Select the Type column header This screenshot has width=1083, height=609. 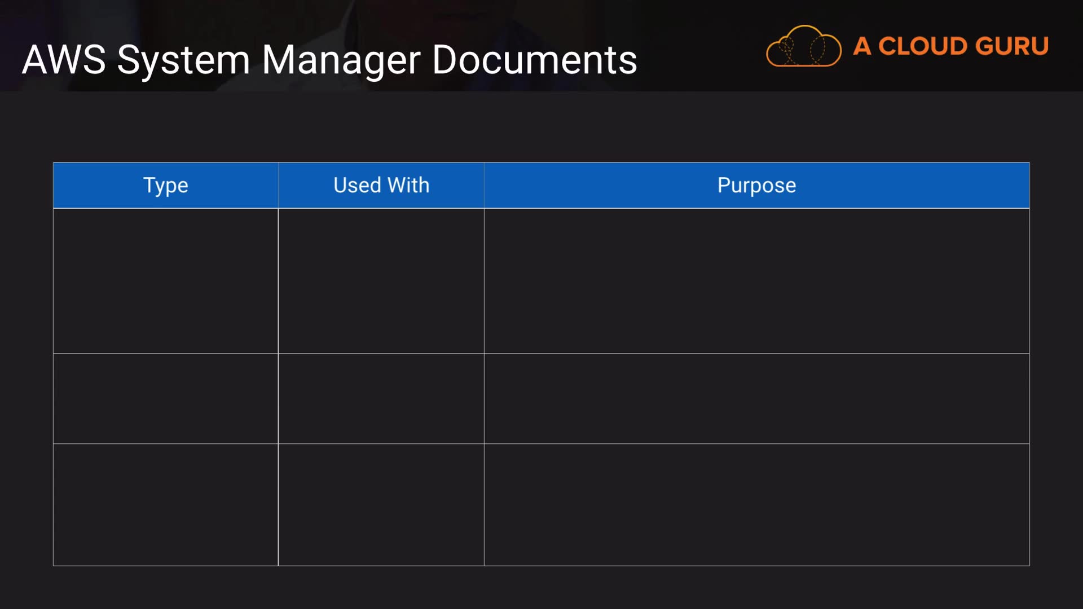(165, 186)
